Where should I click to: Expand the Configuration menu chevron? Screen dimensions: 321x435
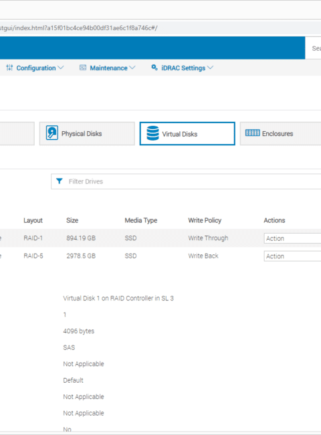pos(61,68)
